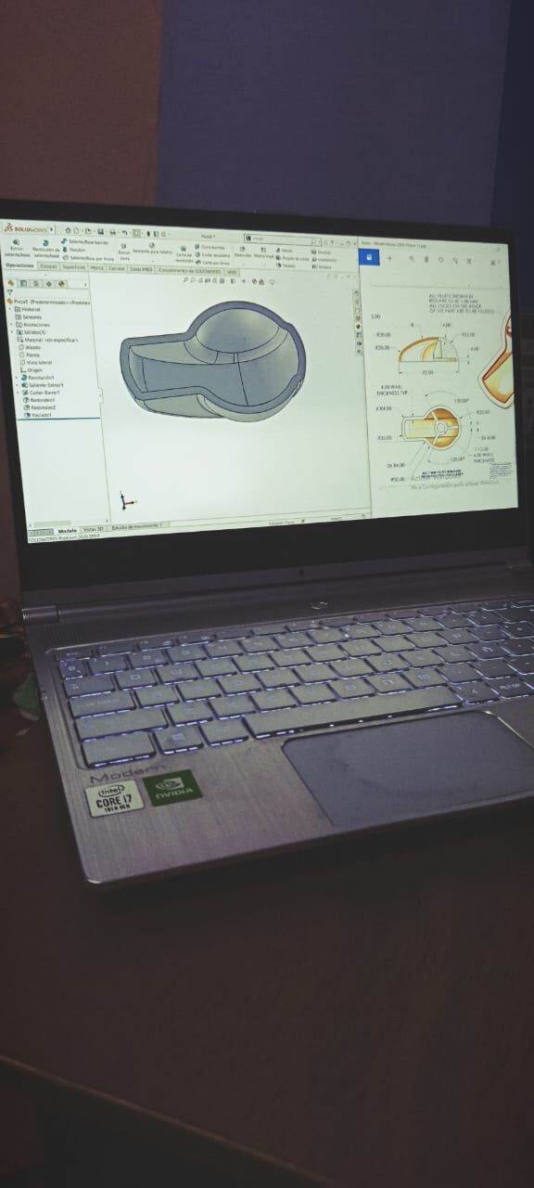Click the Extruir saliente/base tool
The height and width of the screenshot is (1188, 534).
coord(16,247)
